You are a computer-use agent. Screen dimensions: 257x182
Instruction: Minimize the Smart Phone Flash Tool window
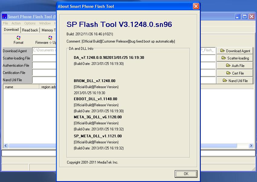(237, 17)
